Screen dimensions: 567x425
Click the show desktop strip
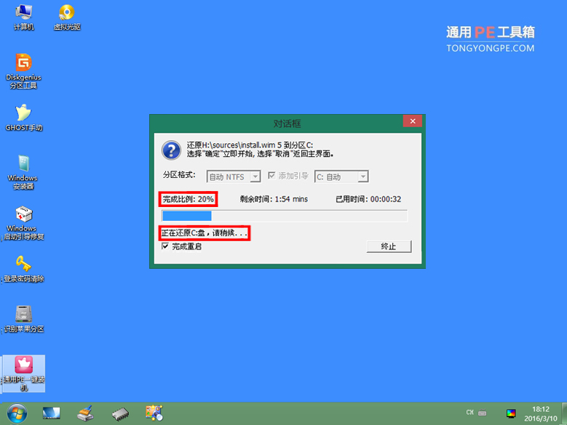[565, 413]
